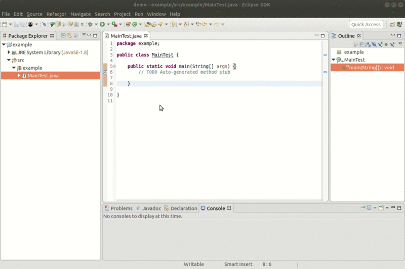Click the Run Last Tool external tools icon
This screenshot has height=269, width=405.
(x=114, y=24)
